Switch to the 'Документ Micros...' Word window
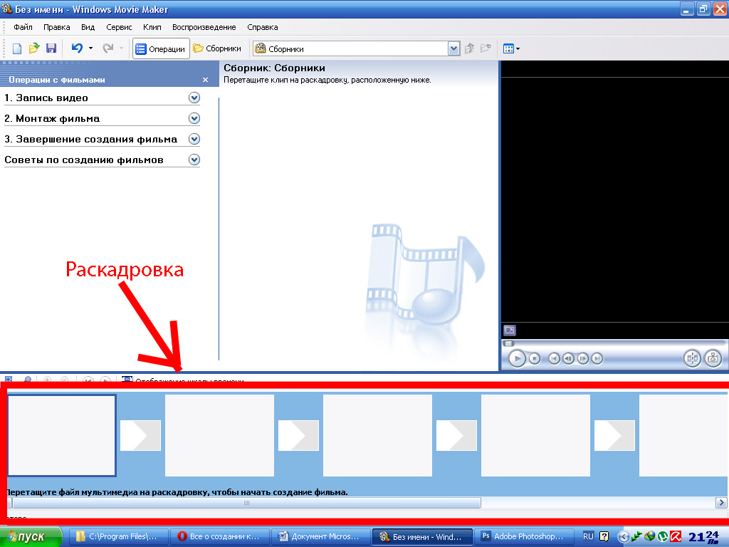This screenshot has width=729, height=547. 320,537
